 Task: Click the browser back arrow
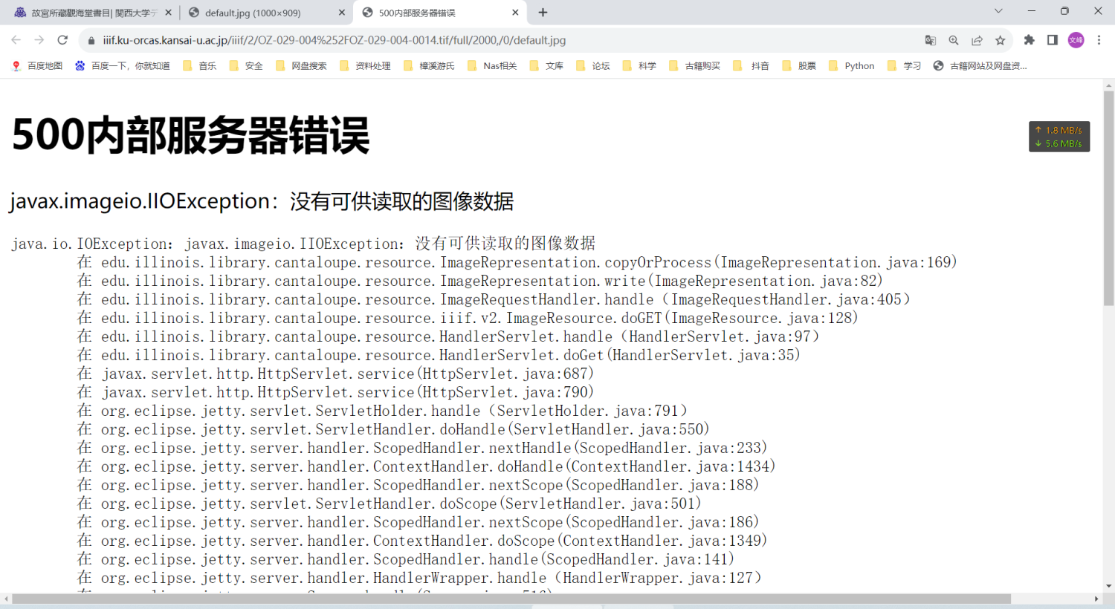(16, 40)
